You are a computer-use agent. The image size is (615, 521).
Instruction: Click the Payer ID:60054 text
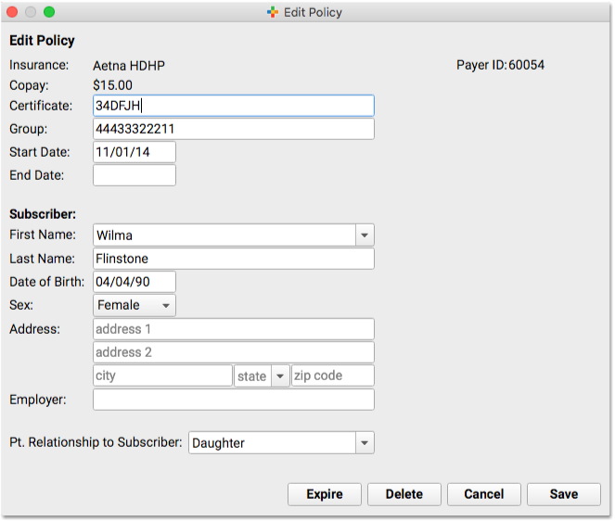(500, 65)
